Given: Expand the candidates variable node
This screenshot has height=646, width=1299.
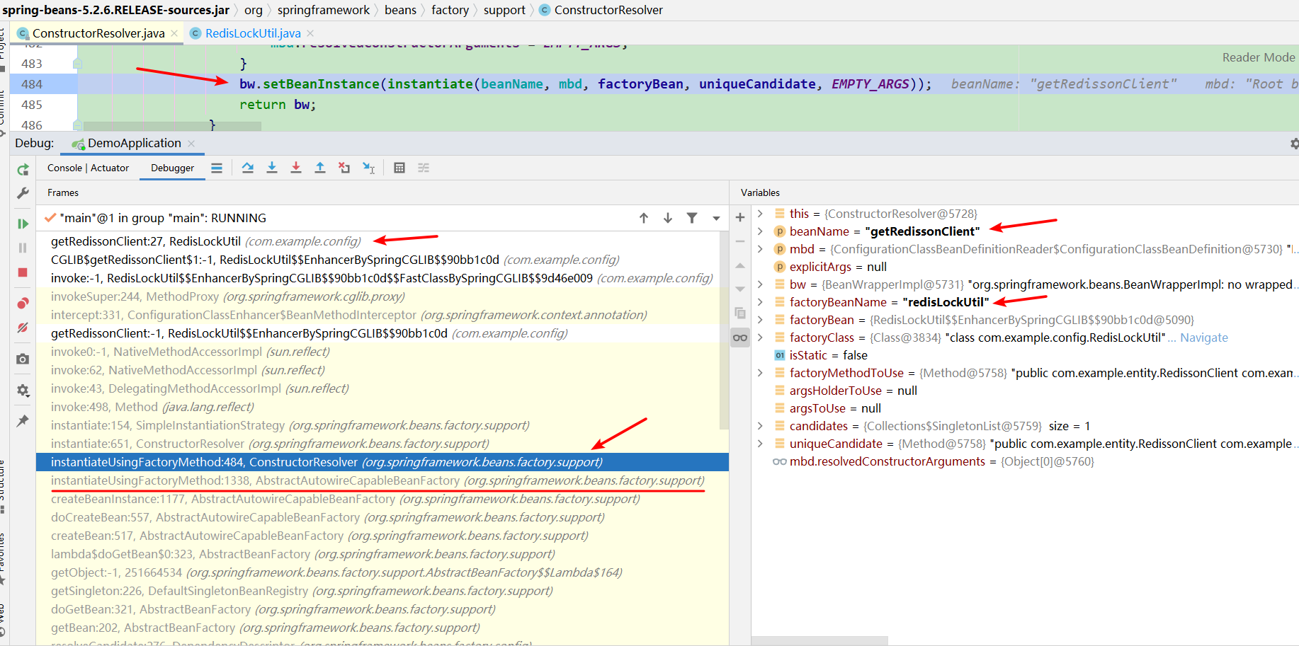Looking at the screenshot, I should click(760, 426).
